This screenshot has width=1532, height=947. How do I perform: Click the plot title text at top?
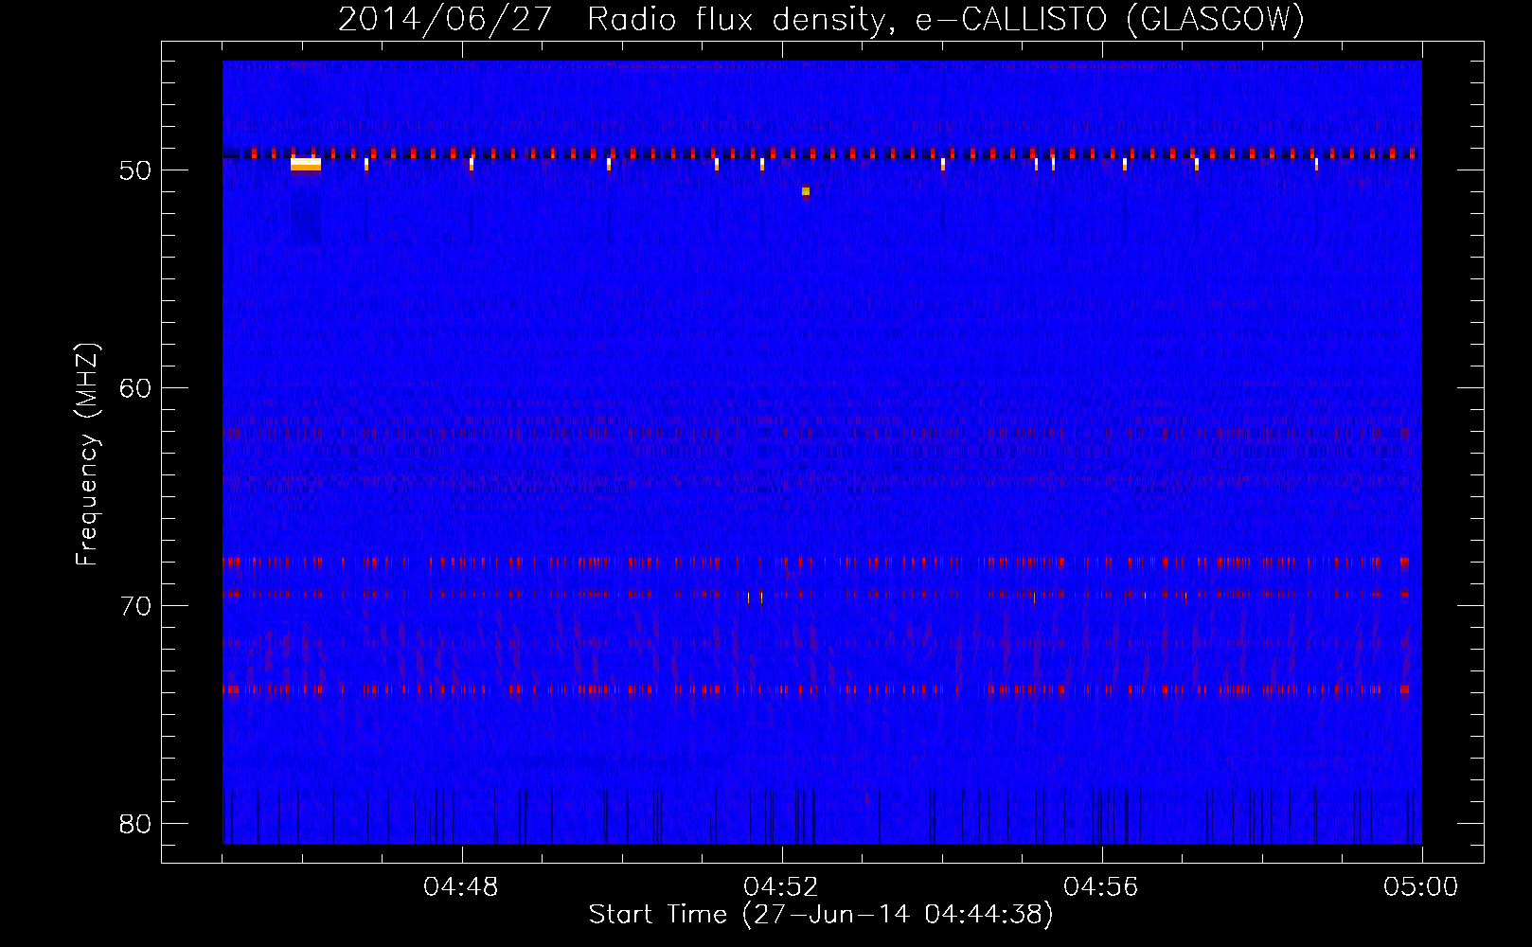tap(821, 19)
